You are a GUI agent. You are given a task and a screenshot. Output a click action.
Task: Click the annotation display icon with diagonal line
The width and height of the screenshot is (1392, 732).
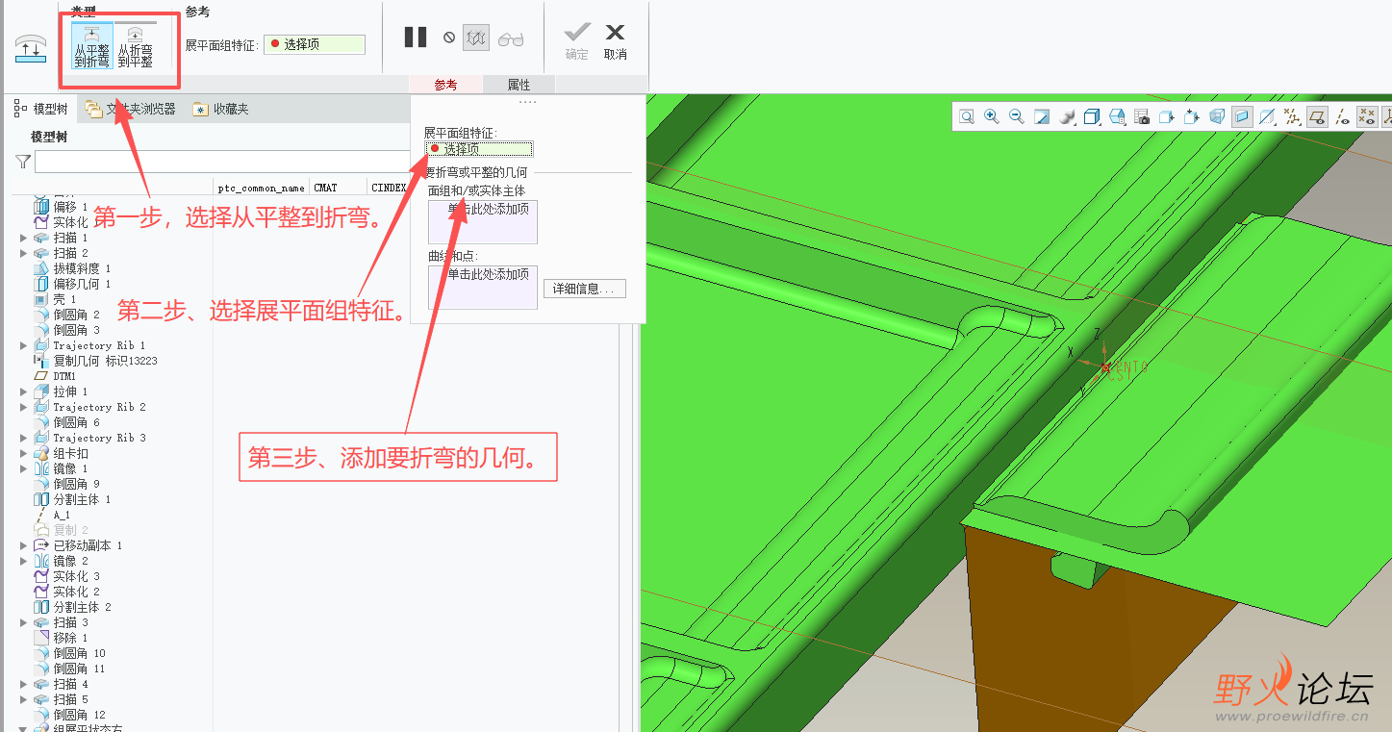[x=1267, y=116]
